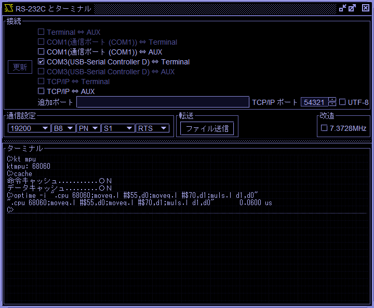Enable COM1 ⇔ AUX connection checkbox

coord(41,52)
